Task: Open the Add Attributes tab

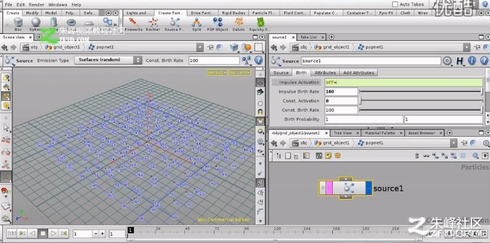Action: coord(359,73)
